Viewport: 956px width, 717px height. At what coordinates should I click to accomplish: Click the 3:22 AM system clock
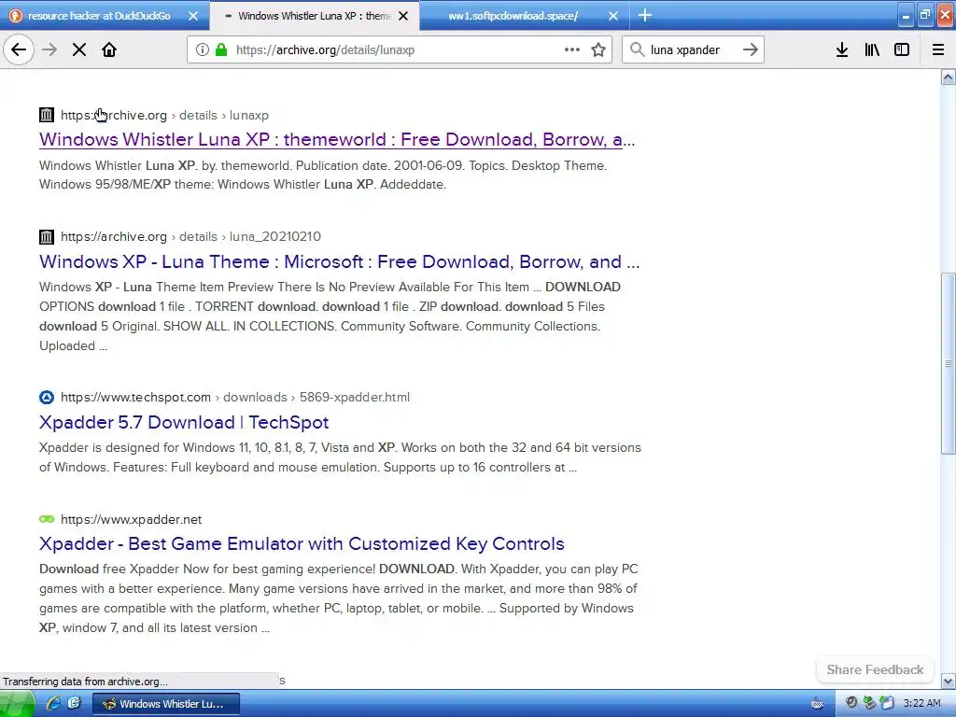coord(921,704)
